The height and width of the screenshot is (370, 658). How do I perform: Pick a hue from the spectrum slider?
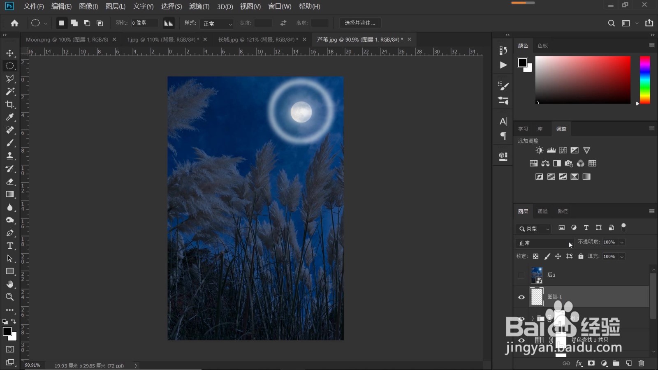(645, 80)
